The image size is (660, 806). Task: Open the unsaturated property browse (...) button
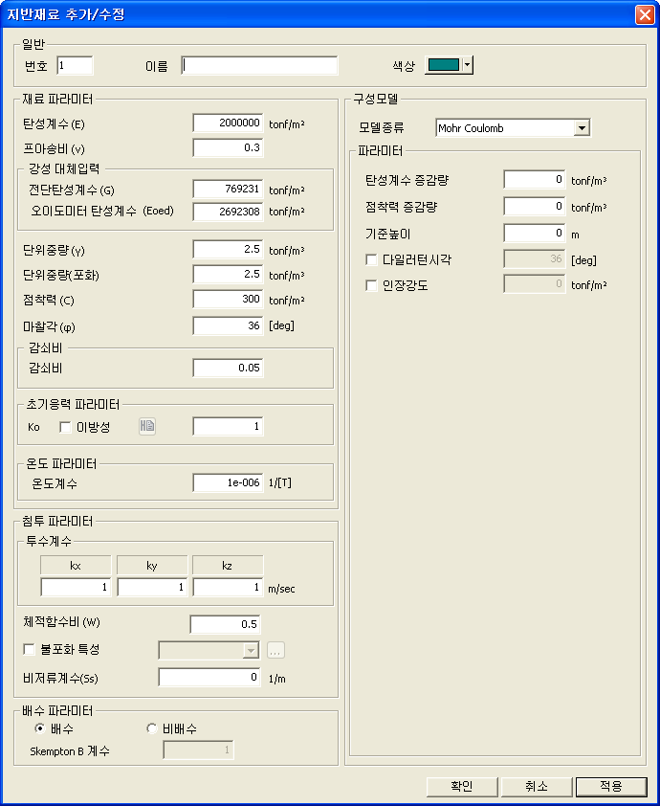point(275,650)
